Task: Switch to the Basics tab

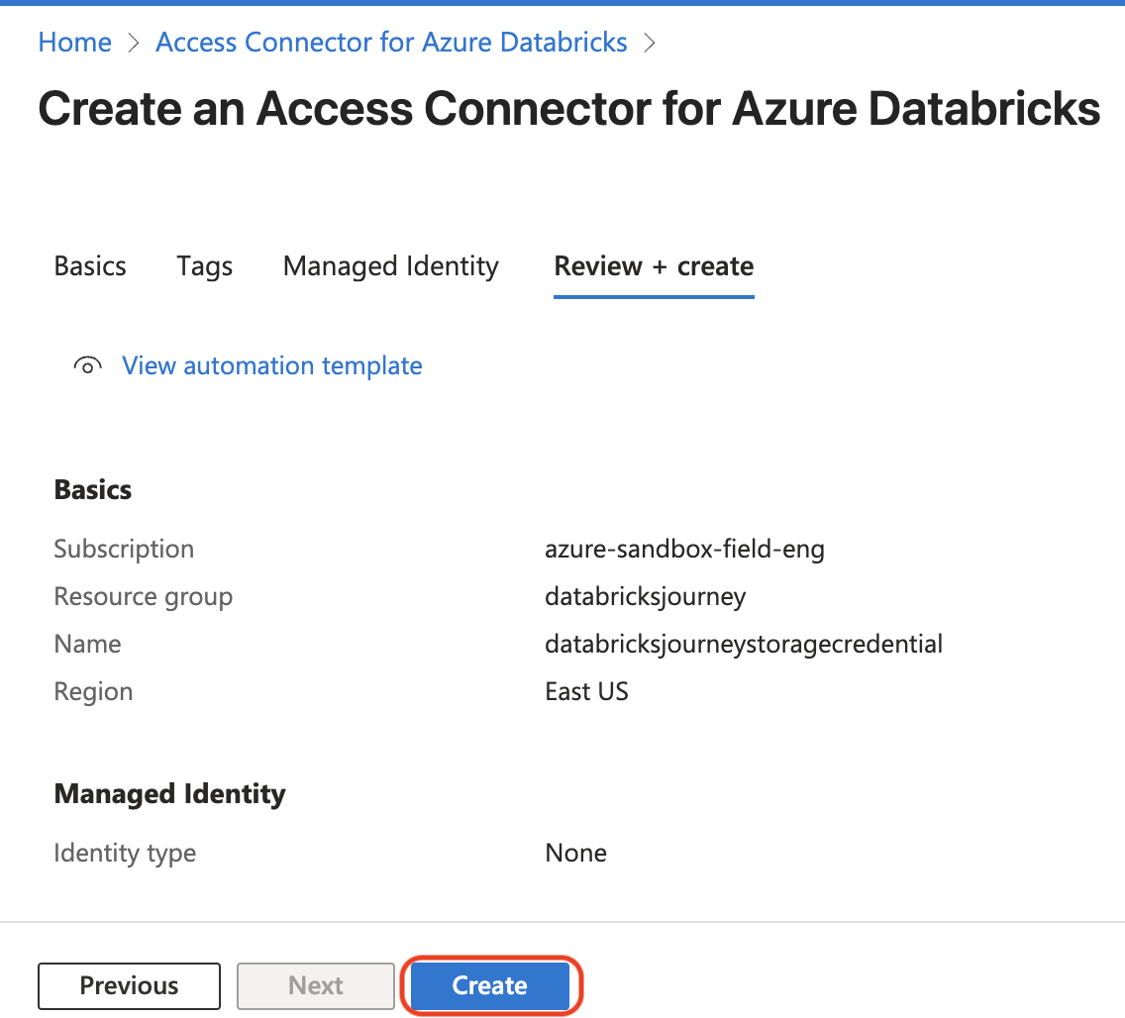Action: 90,266
